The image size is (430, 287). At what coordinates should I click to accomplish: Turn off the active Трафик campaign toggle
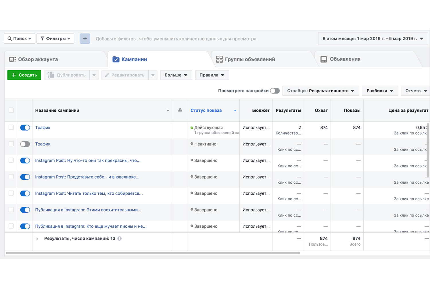[25, 128]
